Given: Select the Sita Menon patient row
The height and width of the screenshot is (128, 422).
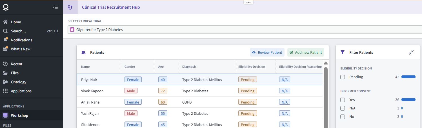Looking at the screenshot, I should tap(200, 124).
